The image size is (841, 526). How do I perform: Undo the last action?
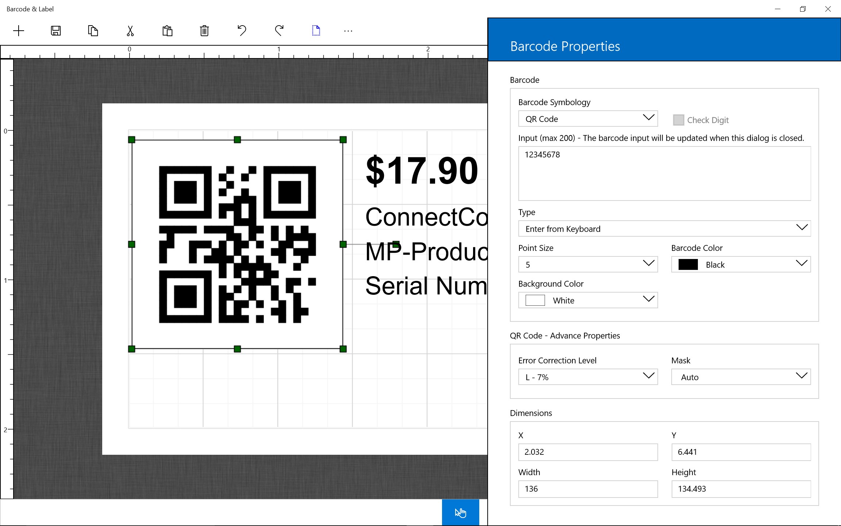242,31
